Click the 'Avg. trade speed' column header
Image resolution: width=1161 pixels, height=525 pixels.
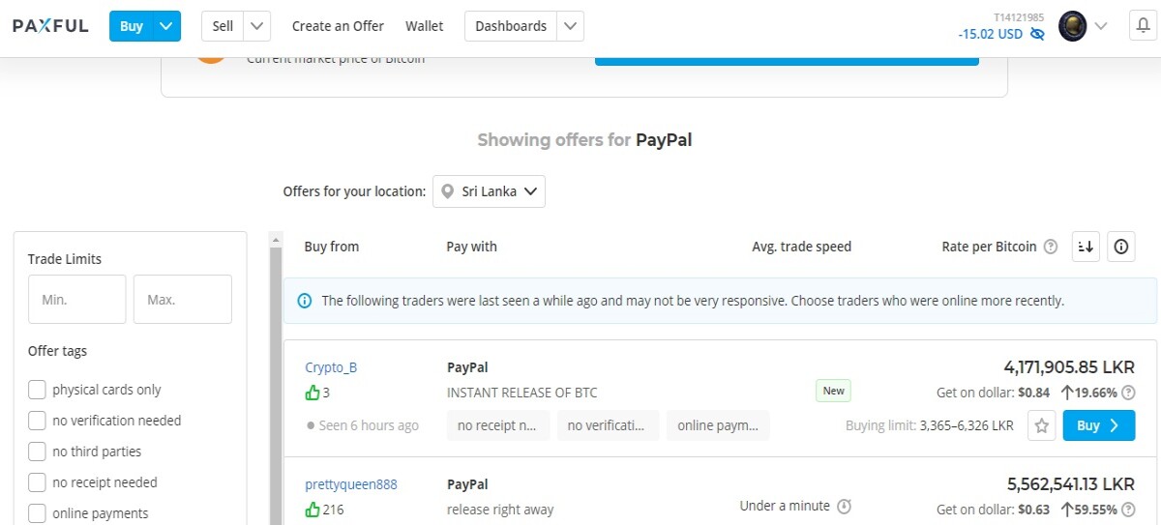point(802,247)
